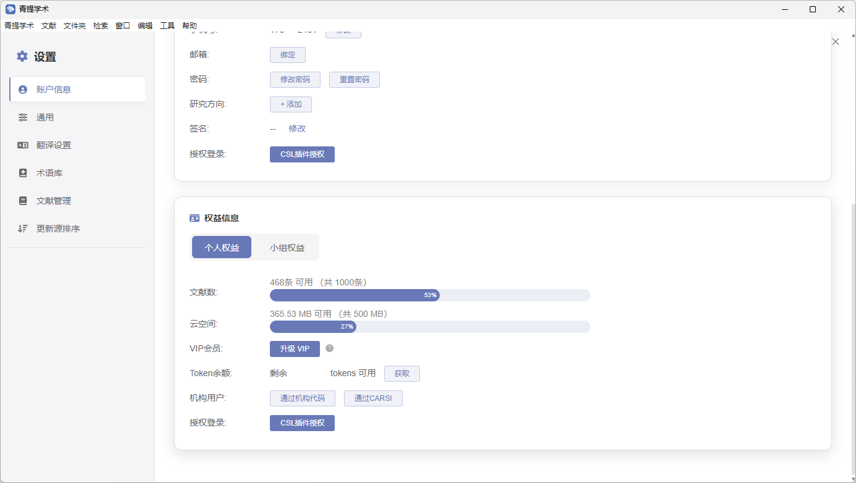Select the 通用 settings section
856x483 pixels.
77,117
